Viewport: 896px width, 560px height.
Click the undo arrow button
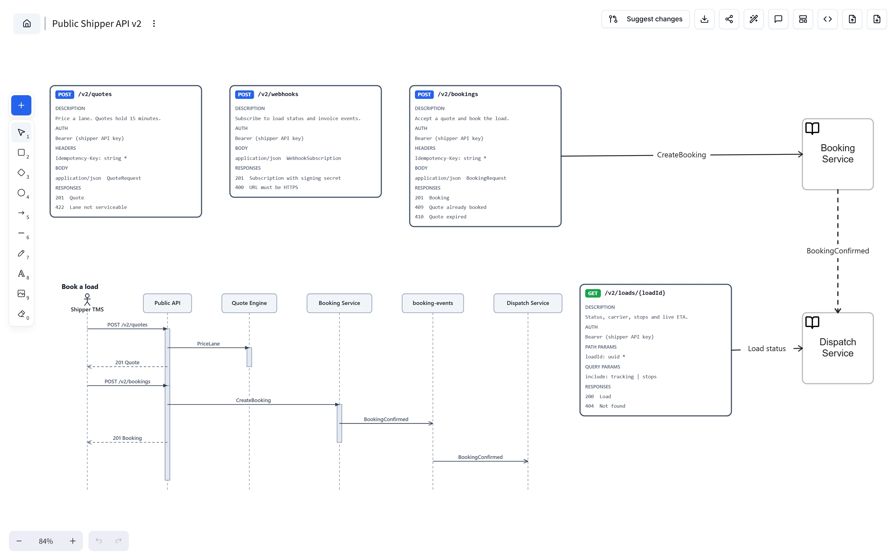(x=99, y=541)
